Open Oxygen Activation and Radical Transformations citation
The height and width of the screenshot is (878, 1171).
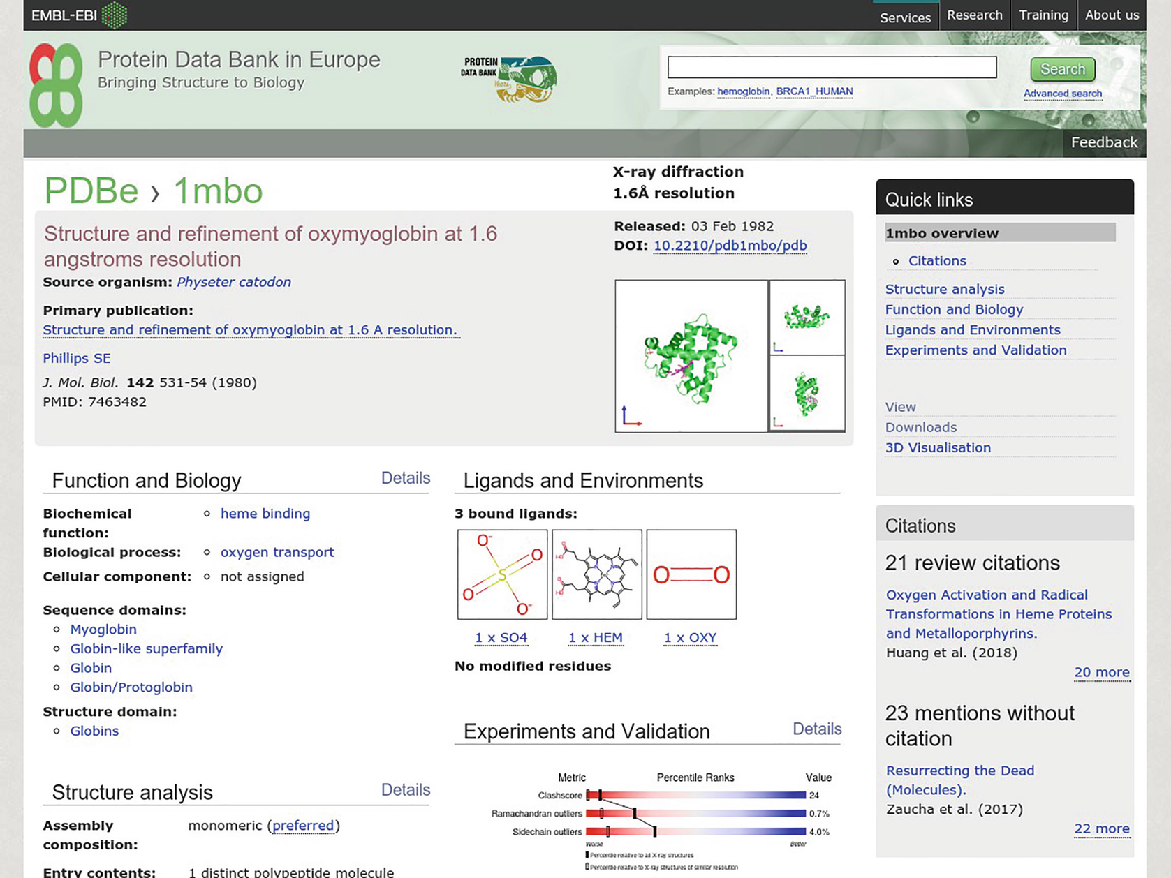click(x=999, y=614)
